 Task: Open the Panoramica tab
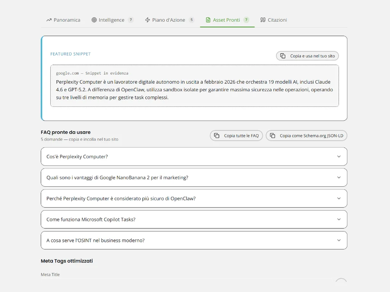coord(63,20)
